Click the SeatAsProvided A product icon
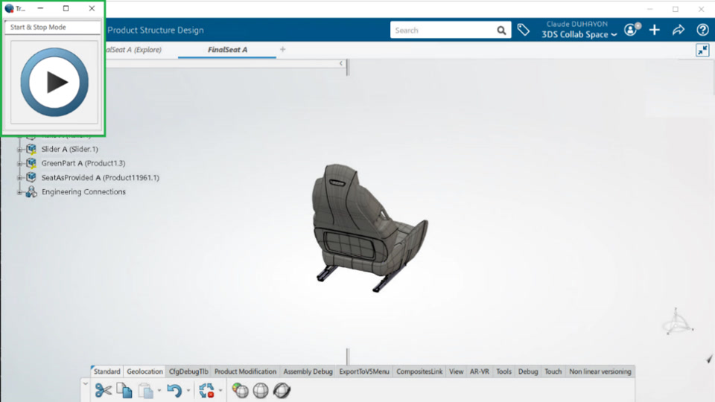The height and width of the screenshot is (402, 715). [31, 177]
